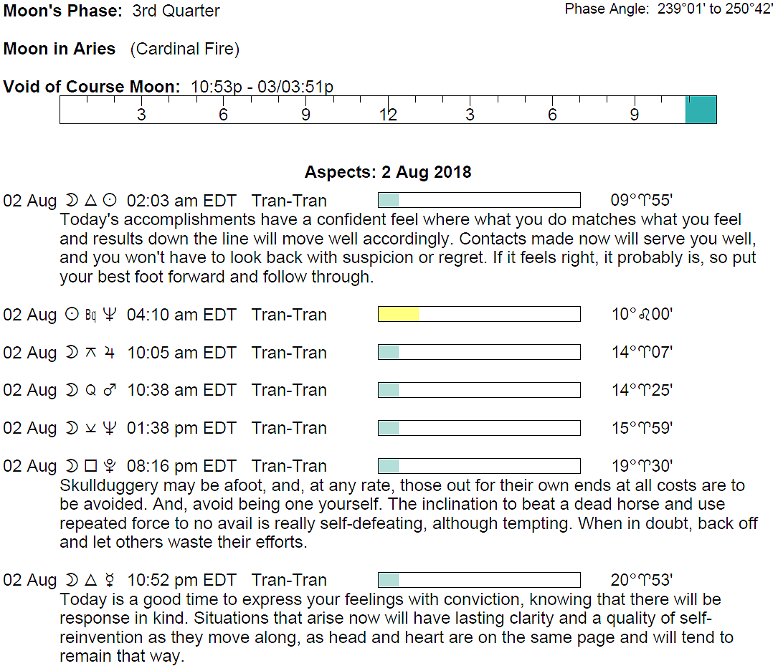Click the "Void of Course Moon" label
The height and width of the screenshot is (671, 778).
pos(92,87)
